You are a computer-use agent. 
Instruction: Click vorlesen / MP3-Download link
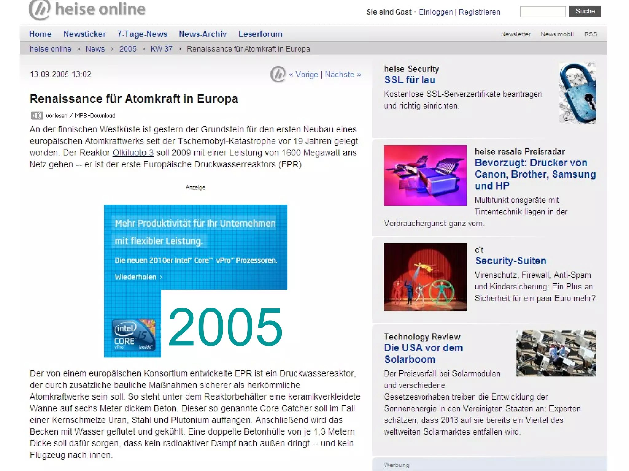coord(80,116)
